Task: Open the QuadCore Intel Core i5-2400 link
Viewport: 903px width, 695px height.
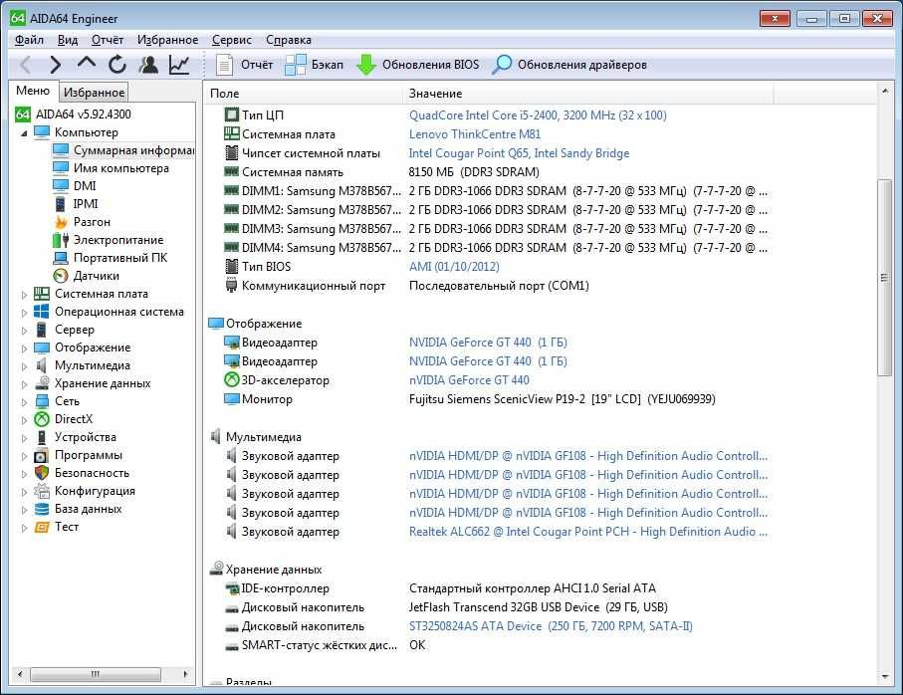Action: 538,116
